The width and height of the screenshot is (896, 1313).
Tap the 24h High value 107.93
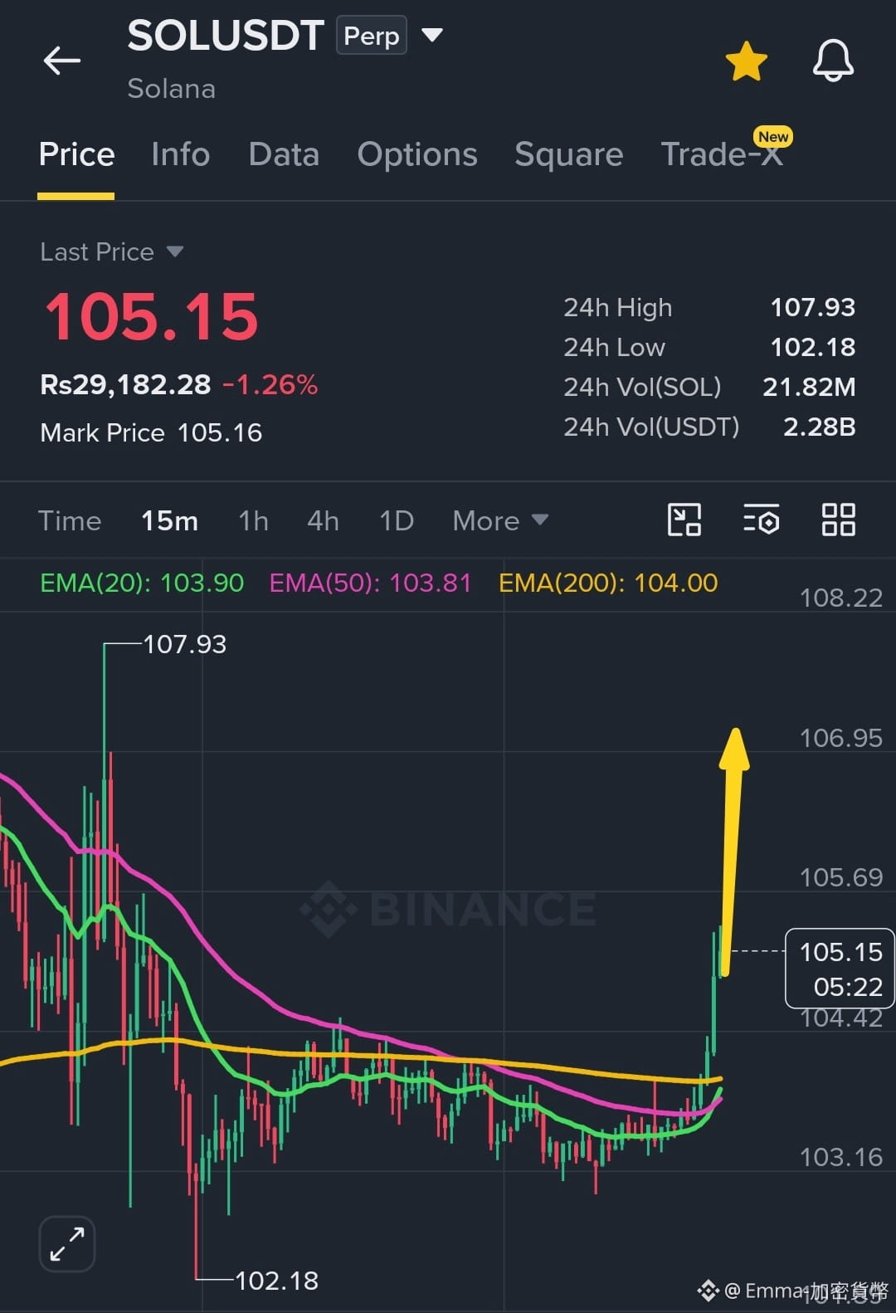[812, 307]
